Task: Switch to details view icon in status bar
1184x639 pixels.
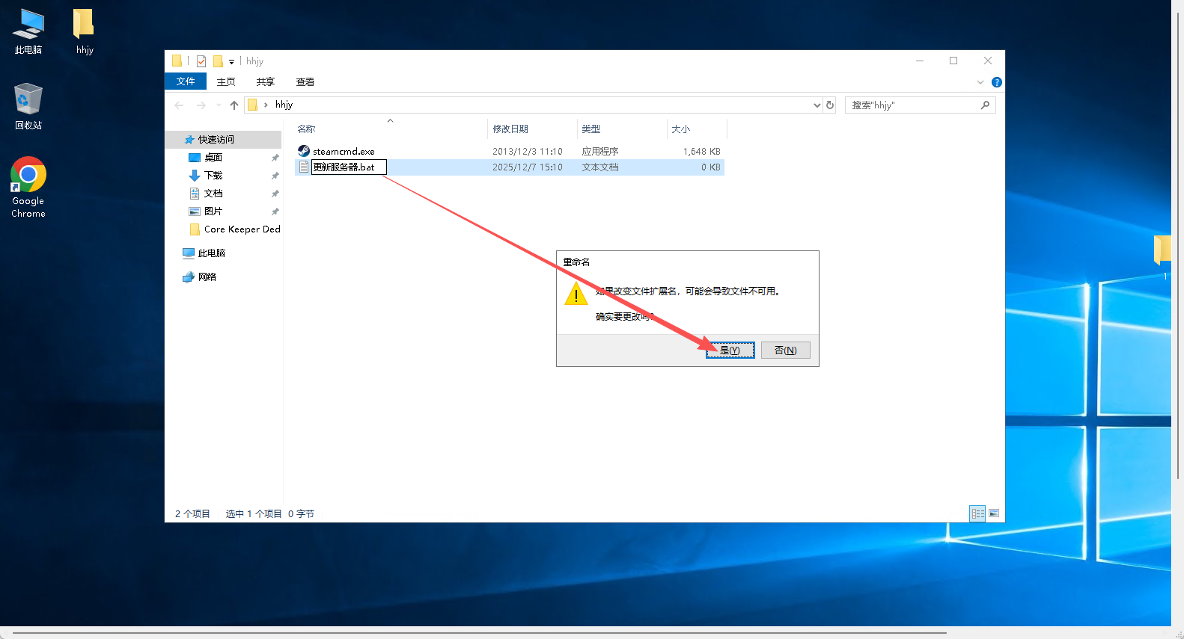Action: [977, 513]
